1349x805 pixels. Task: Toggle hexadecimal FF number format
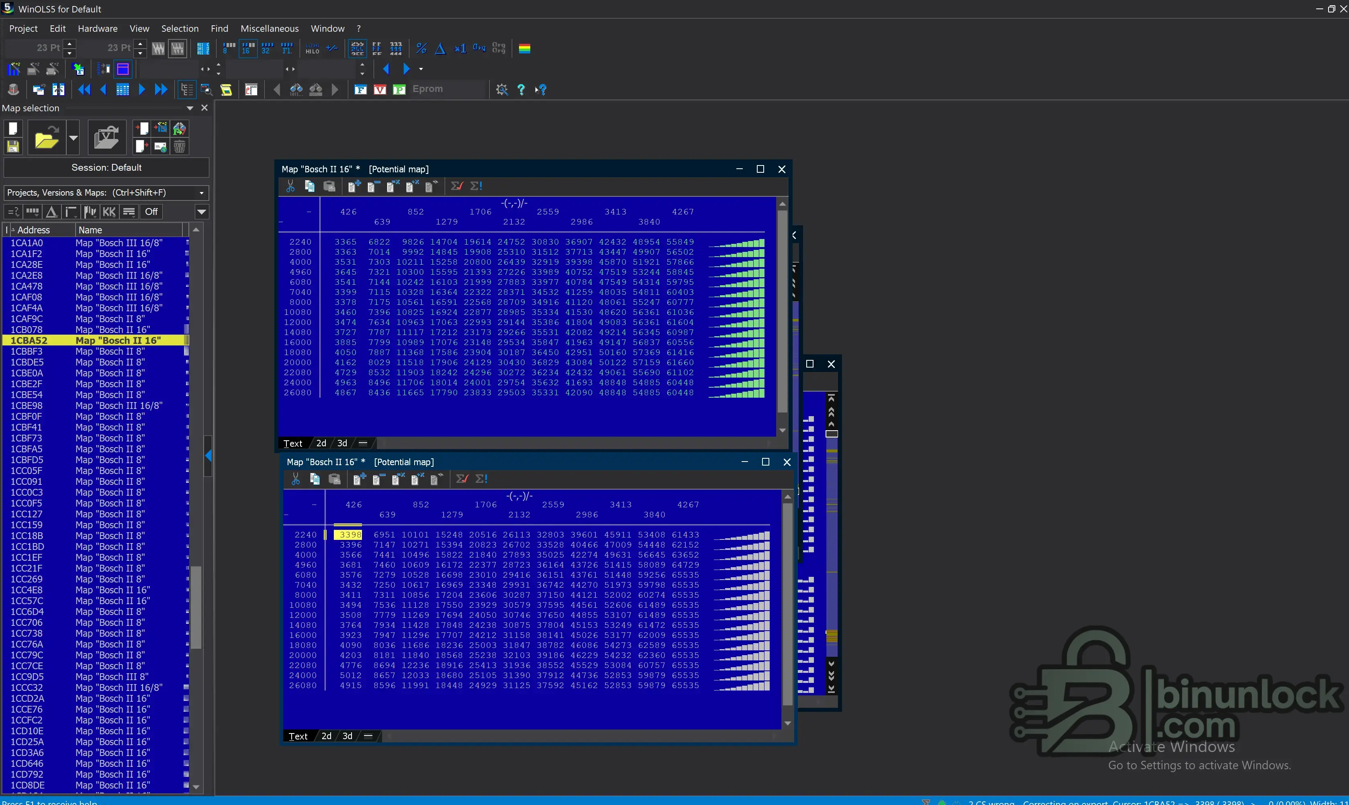click(377, 49)
